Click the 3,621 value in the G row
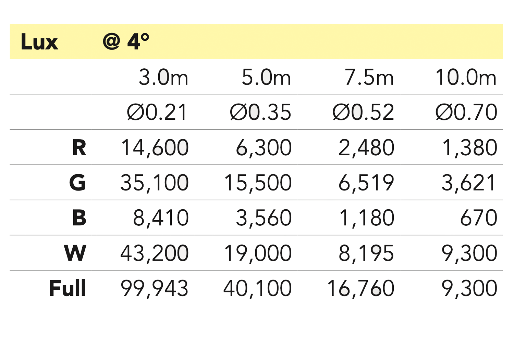This screenshot has width=514, height=342. (469, 183)
